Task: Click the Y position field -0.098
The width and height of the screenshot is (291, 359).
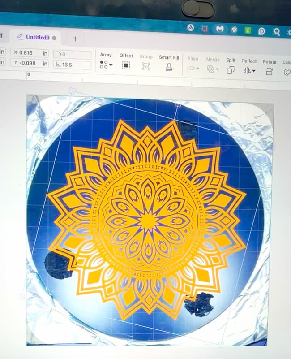Action: coord(30,63)
